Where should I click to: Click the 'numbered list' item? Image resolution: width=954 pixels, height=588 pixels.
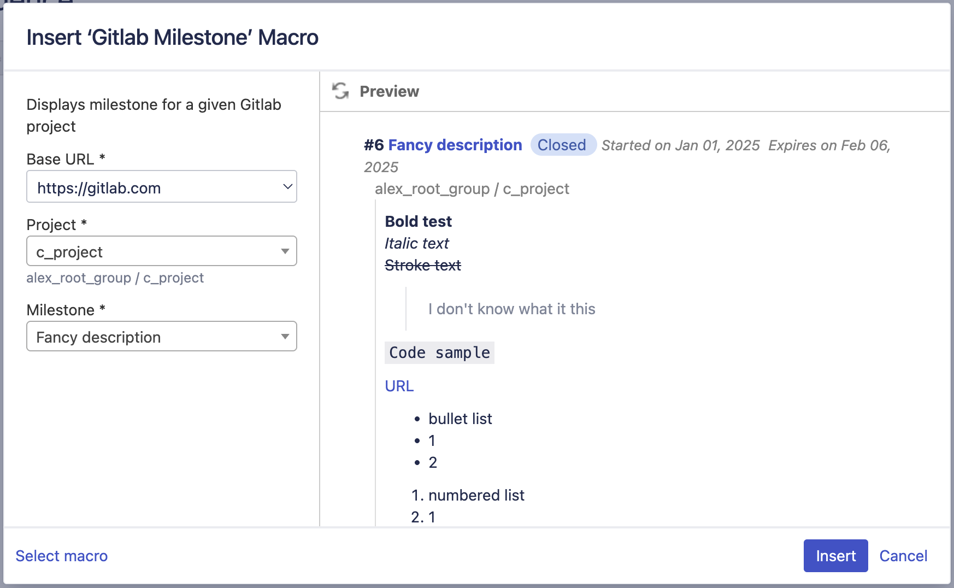tap(476, 495)
